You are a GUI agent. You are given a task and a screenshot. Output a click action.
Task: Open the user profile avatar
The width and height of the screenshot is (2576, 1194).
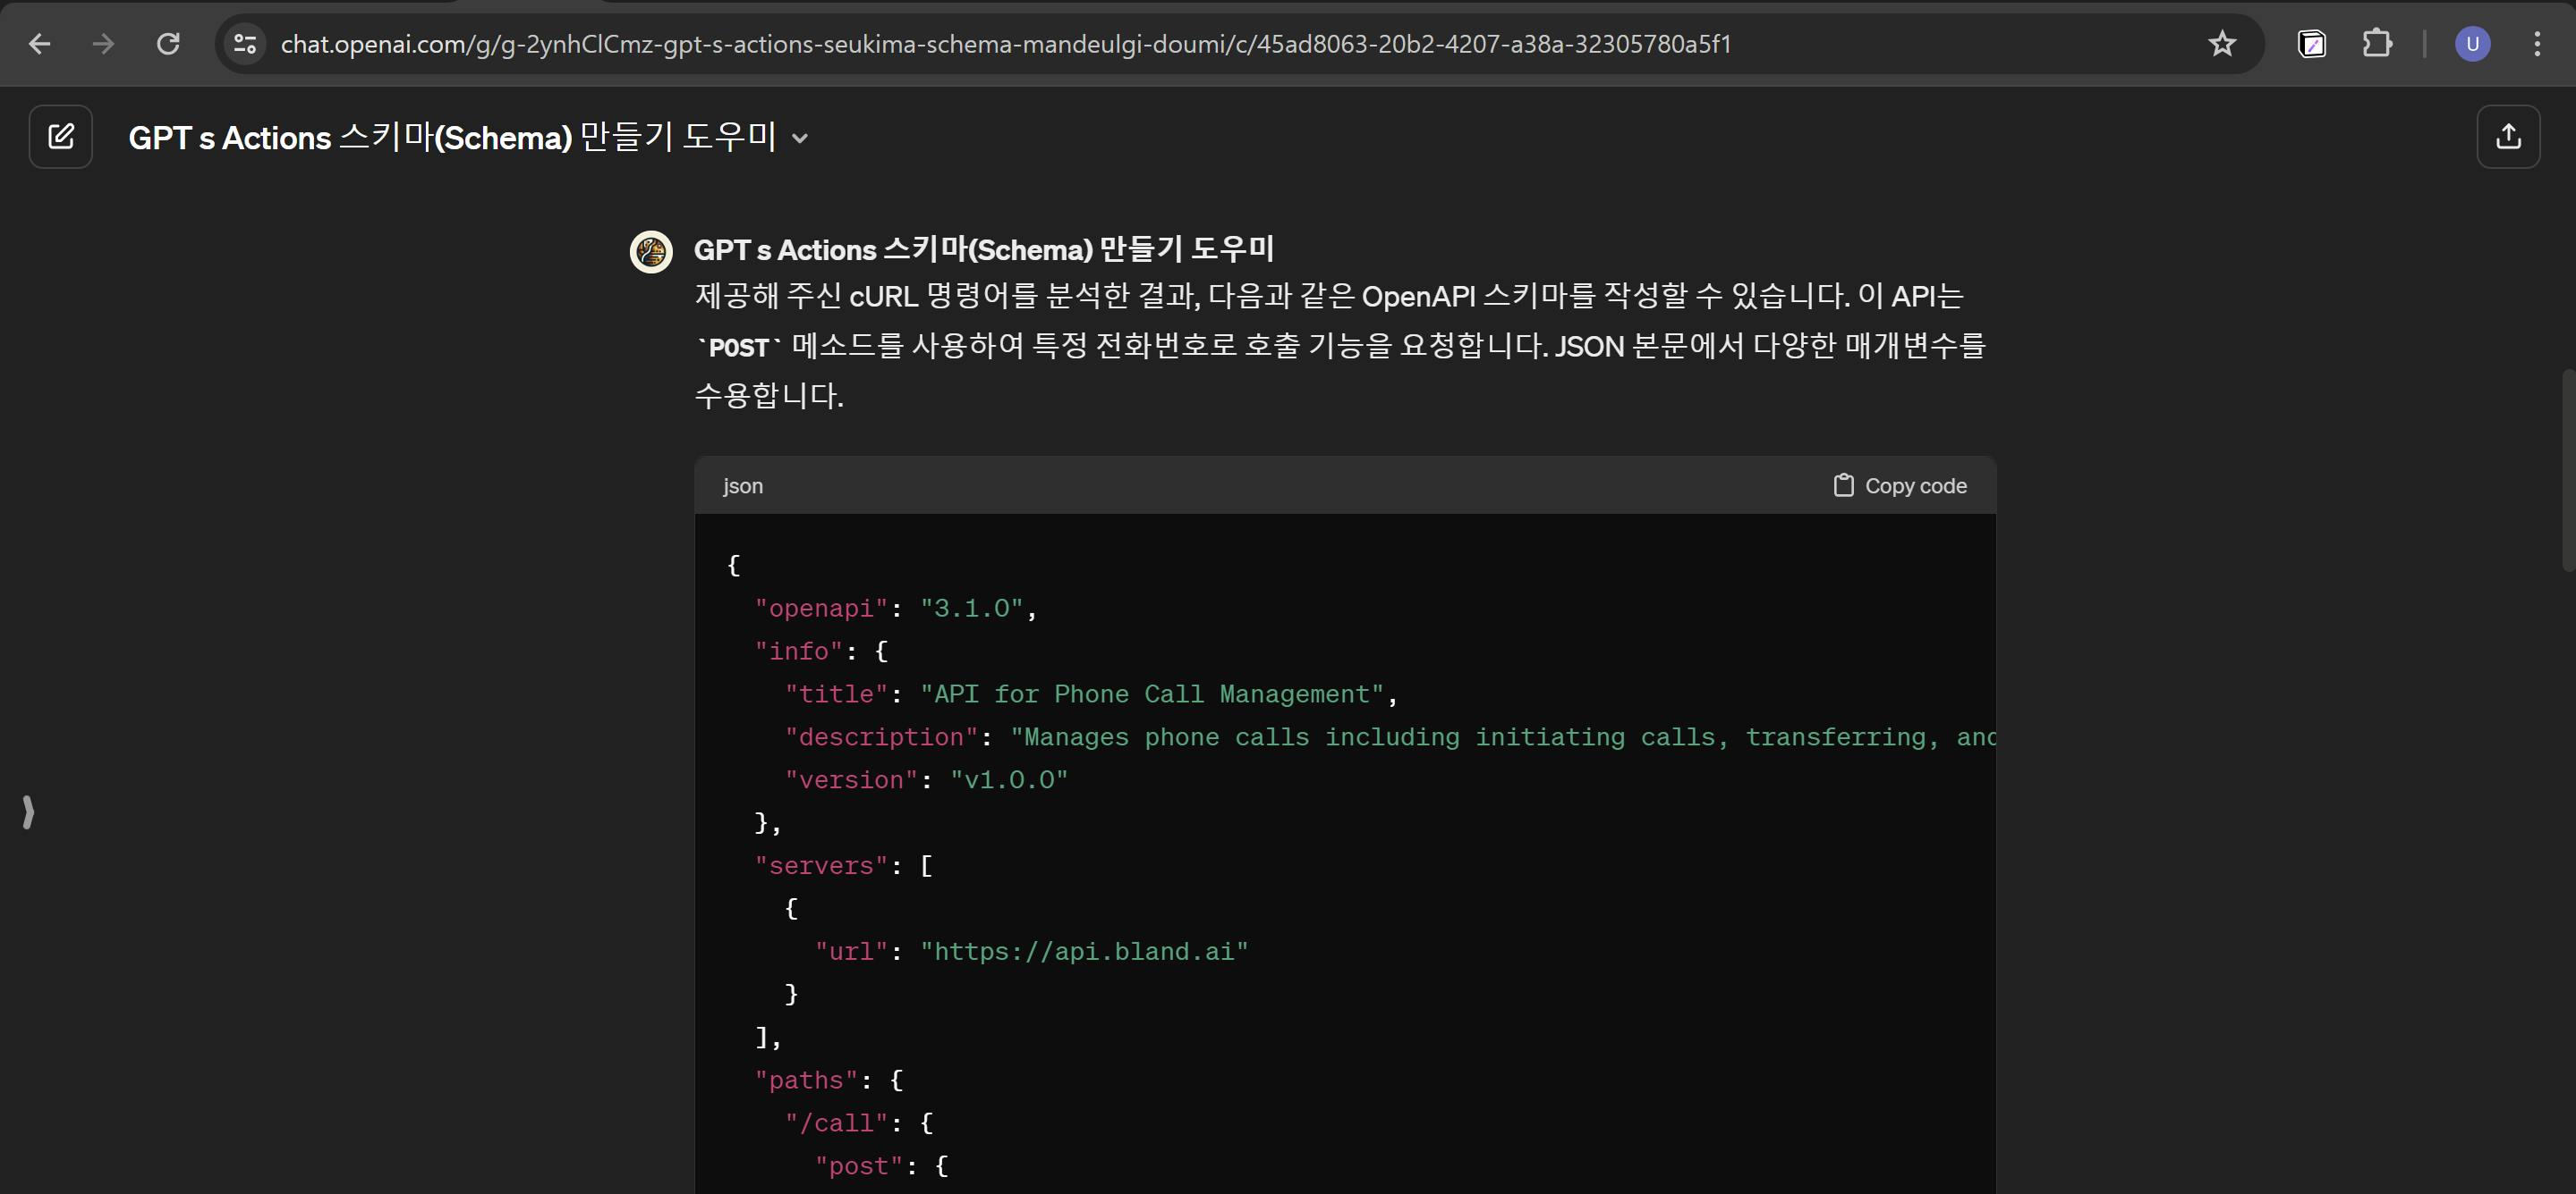pyautogui.click(x=2472, y=44)
